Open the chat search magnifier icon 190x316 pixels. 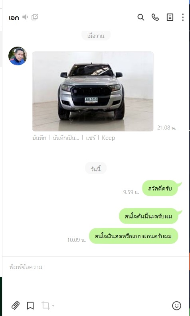pos(141,17)
